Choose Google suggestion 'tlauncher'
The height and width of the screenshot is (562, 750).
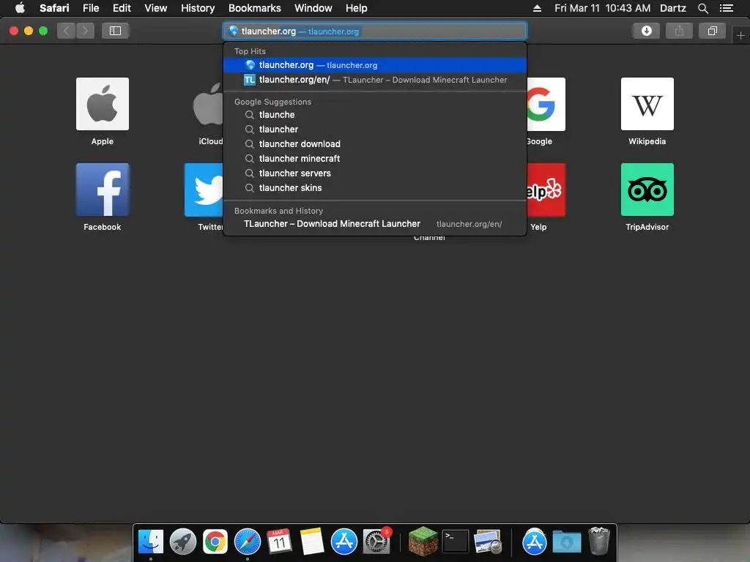click(375, 130)
